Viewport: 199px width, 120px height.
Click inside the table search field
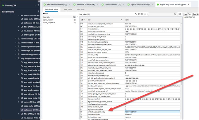pos(161,14)
